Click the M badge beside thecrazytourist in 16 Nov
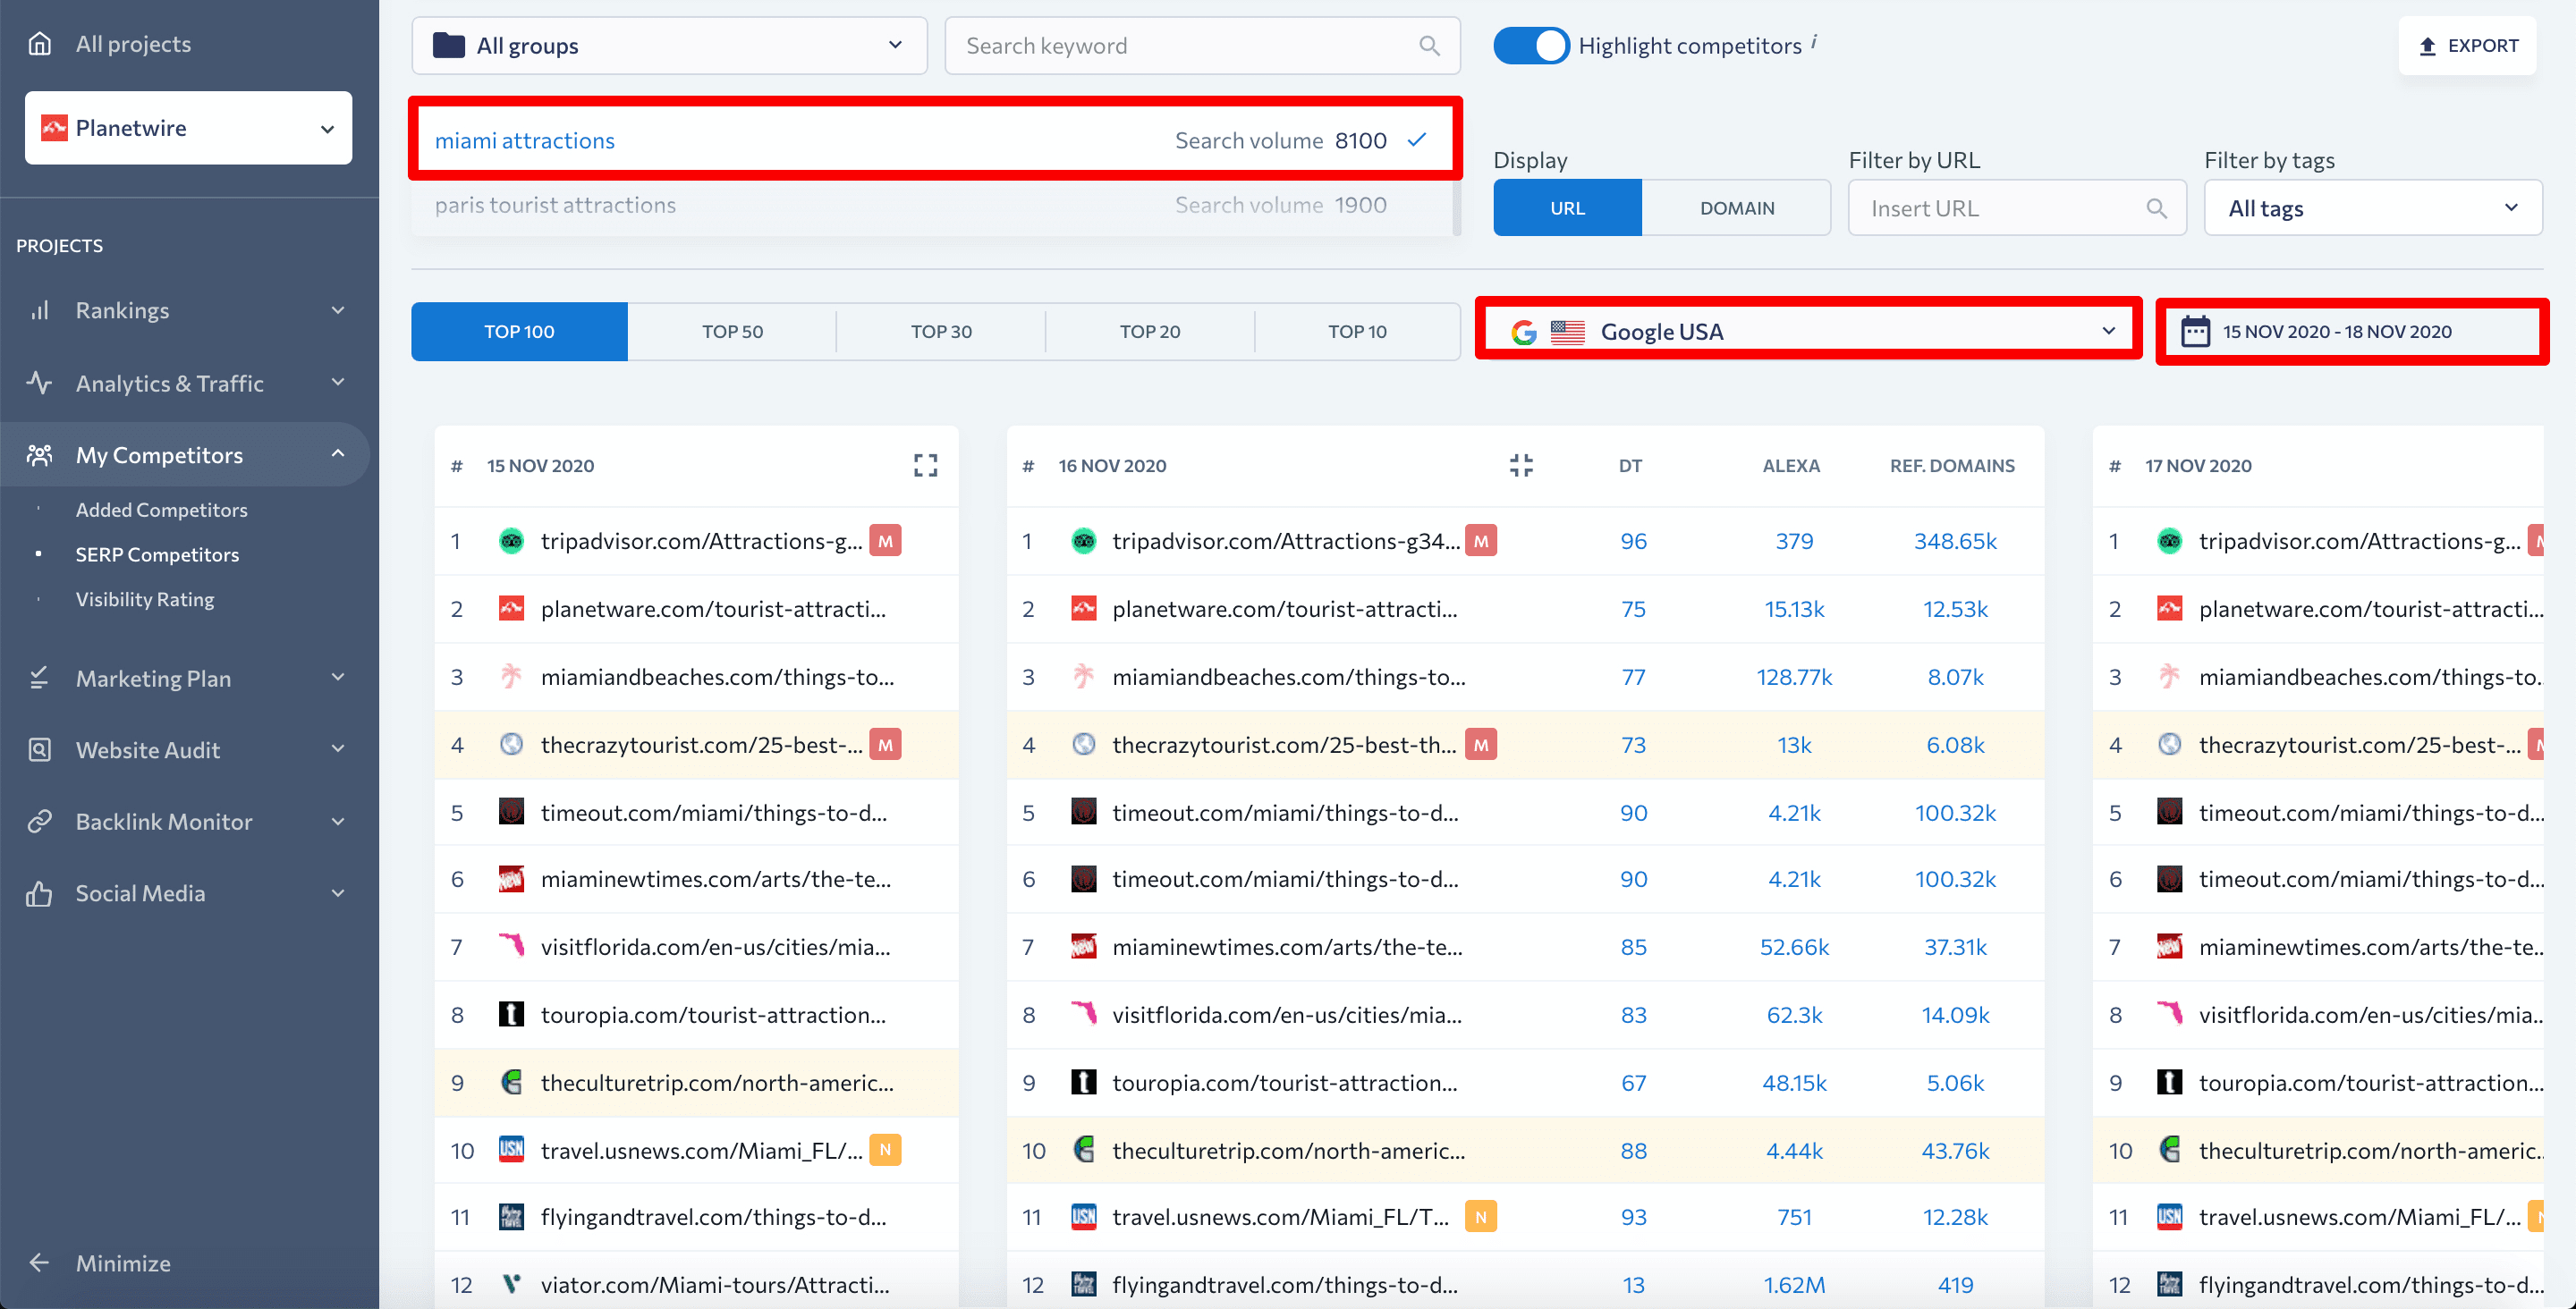 coord(1481,745)
